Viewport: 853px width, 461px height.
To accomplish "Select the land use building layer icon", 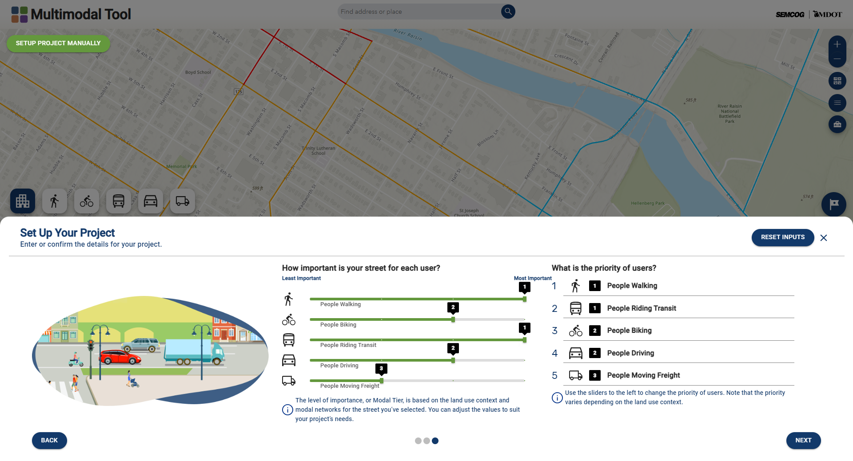I will click(x=23, y=201).
